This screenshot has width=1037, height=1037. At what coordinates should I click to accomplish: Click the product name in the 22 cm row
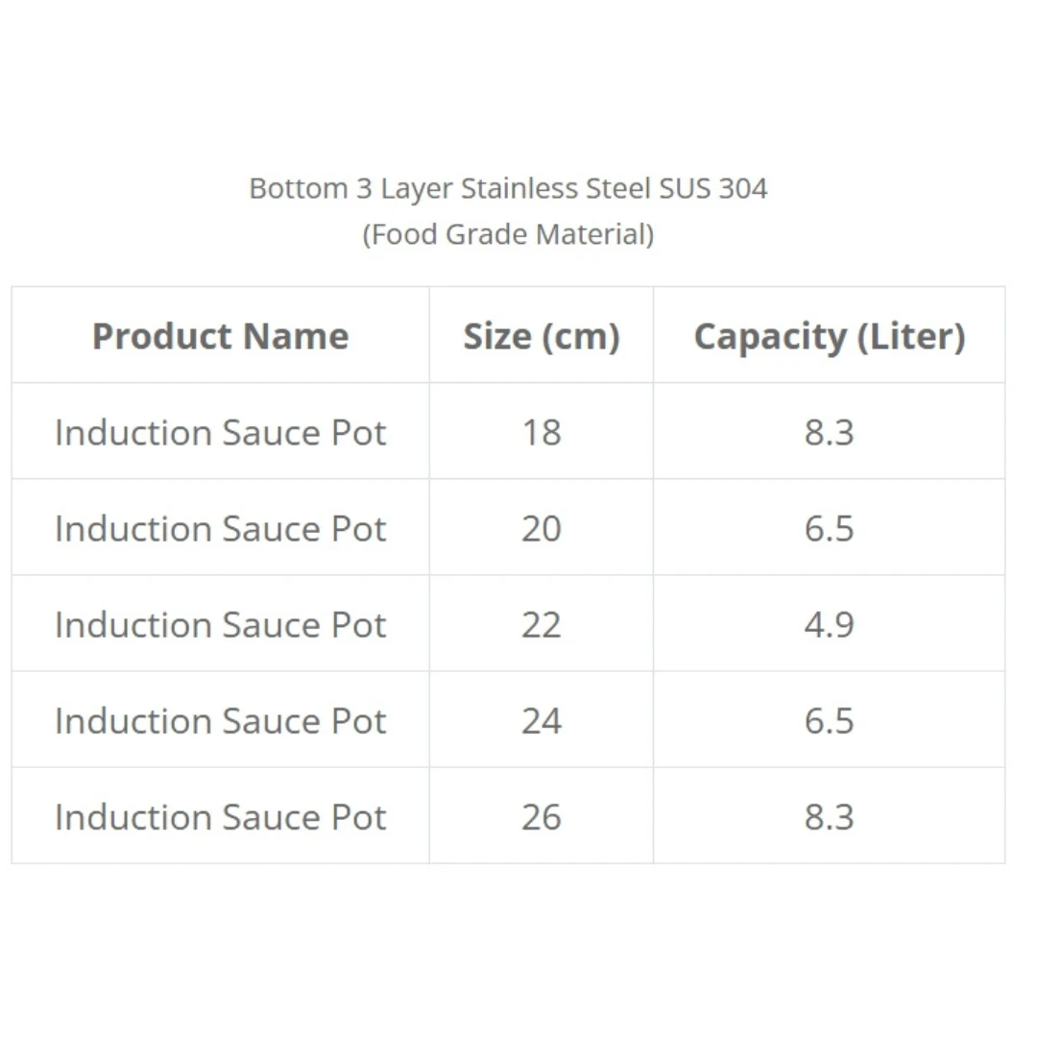pos(220,624)
